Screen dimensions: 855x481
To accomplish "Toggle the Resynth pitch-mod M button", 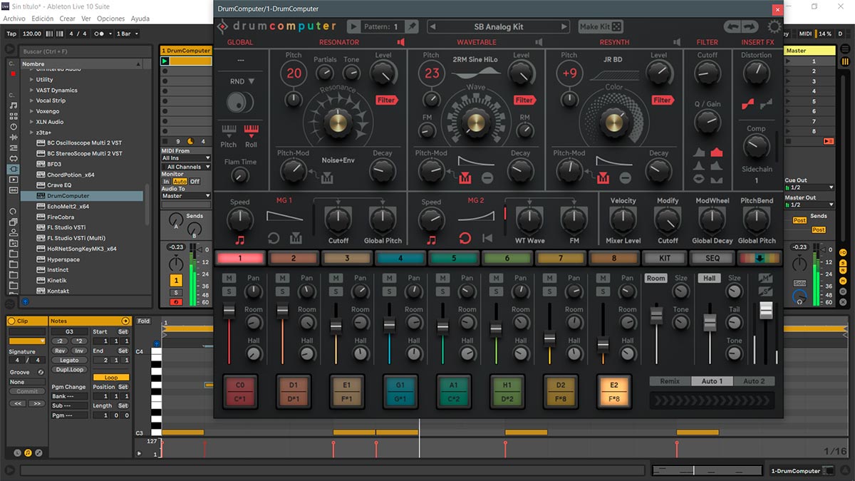I will pyautogui.click(x=603, y=177).
